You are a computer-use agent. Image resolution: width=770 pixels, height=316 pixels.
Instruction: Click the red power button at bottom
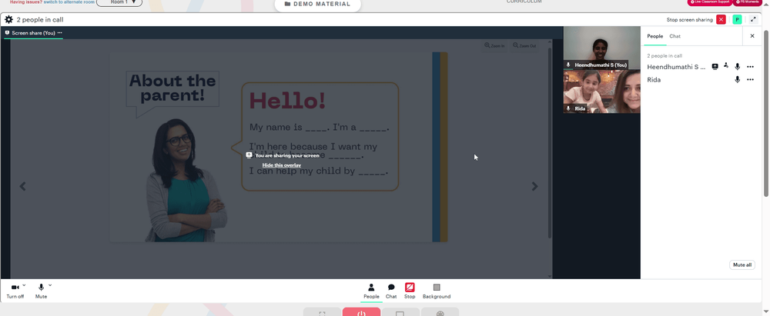pyautogui.click(x=361, y=312)
